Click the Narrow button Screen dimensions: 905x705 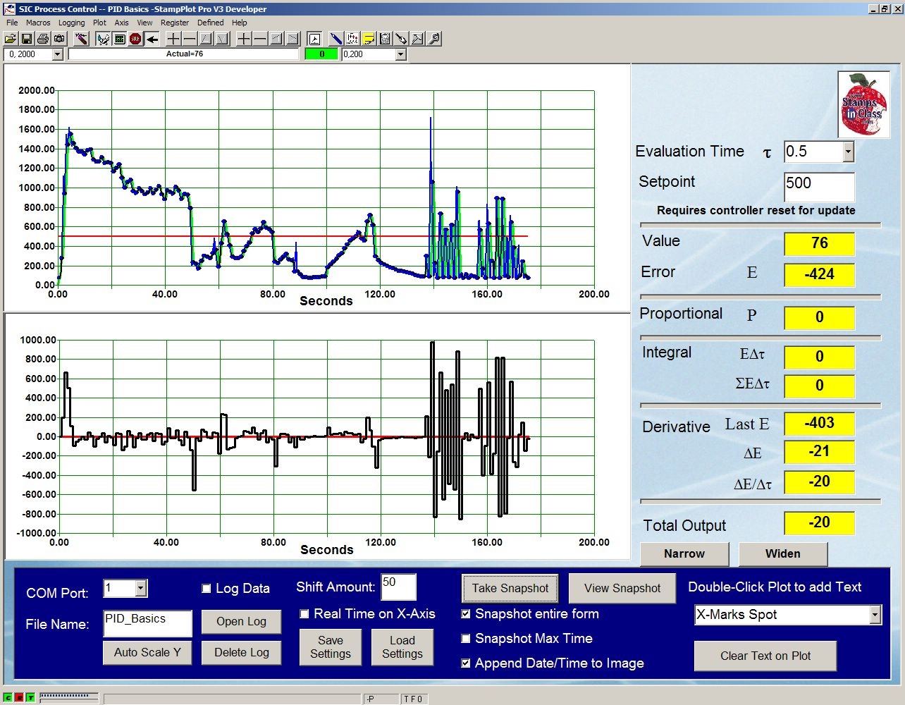click(x=684, y=553)
